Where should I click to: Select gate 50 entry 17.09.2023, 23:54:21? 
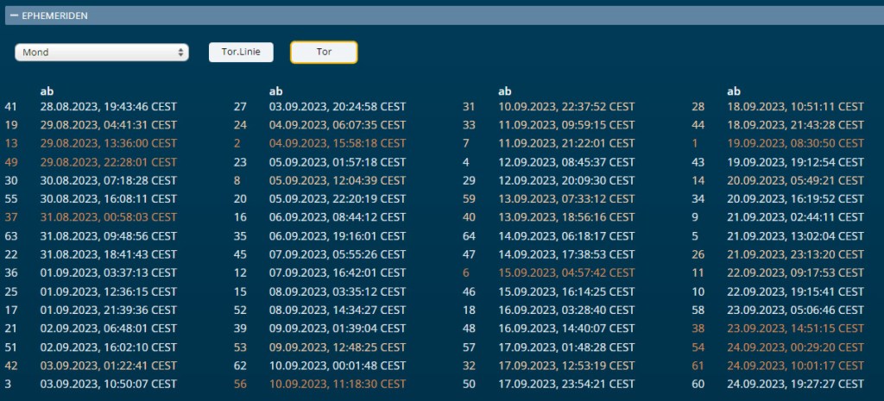pyautogui.click(x=566, y=384)
